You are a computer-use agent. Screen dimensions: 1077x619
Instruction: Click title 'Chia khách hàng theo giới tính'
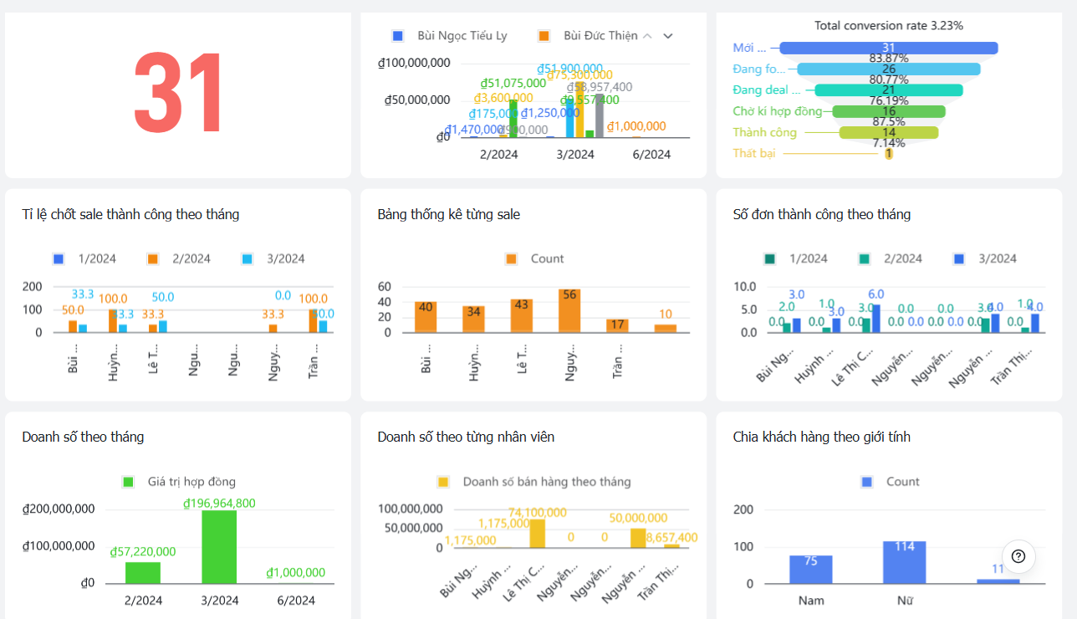click(x=822, y=437)
